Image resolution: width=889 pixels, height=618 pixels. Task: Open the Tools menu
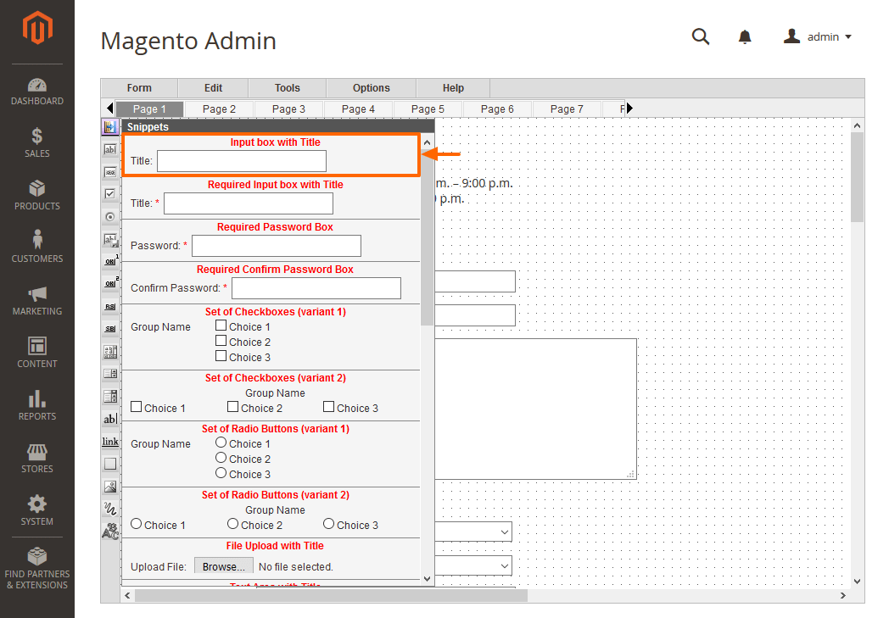point(287,87)
